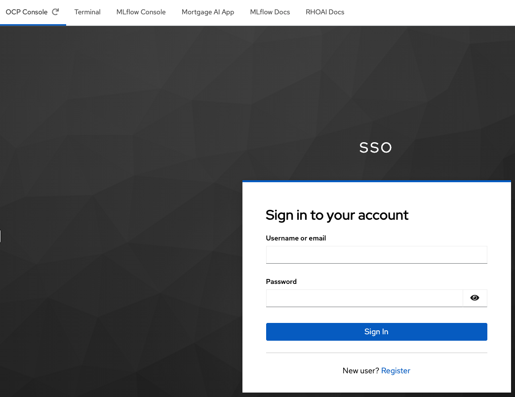Select the RHOAI Docs tab
The width and height of the screenshot is (515, 397).
pos(325,12)
